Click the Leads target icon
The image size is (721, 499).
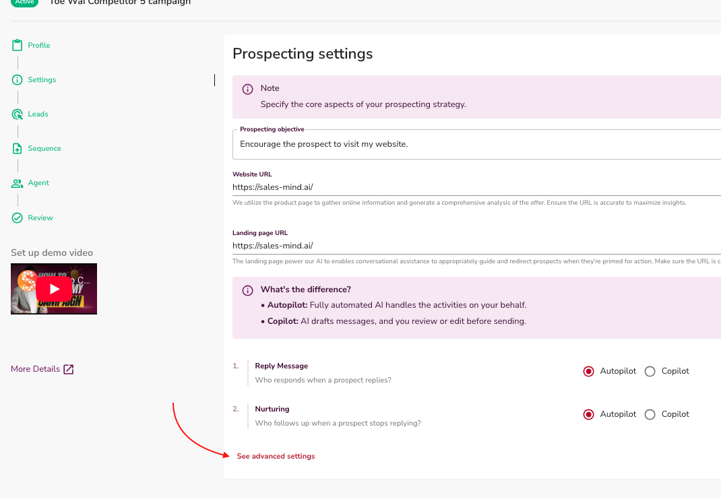18,114
